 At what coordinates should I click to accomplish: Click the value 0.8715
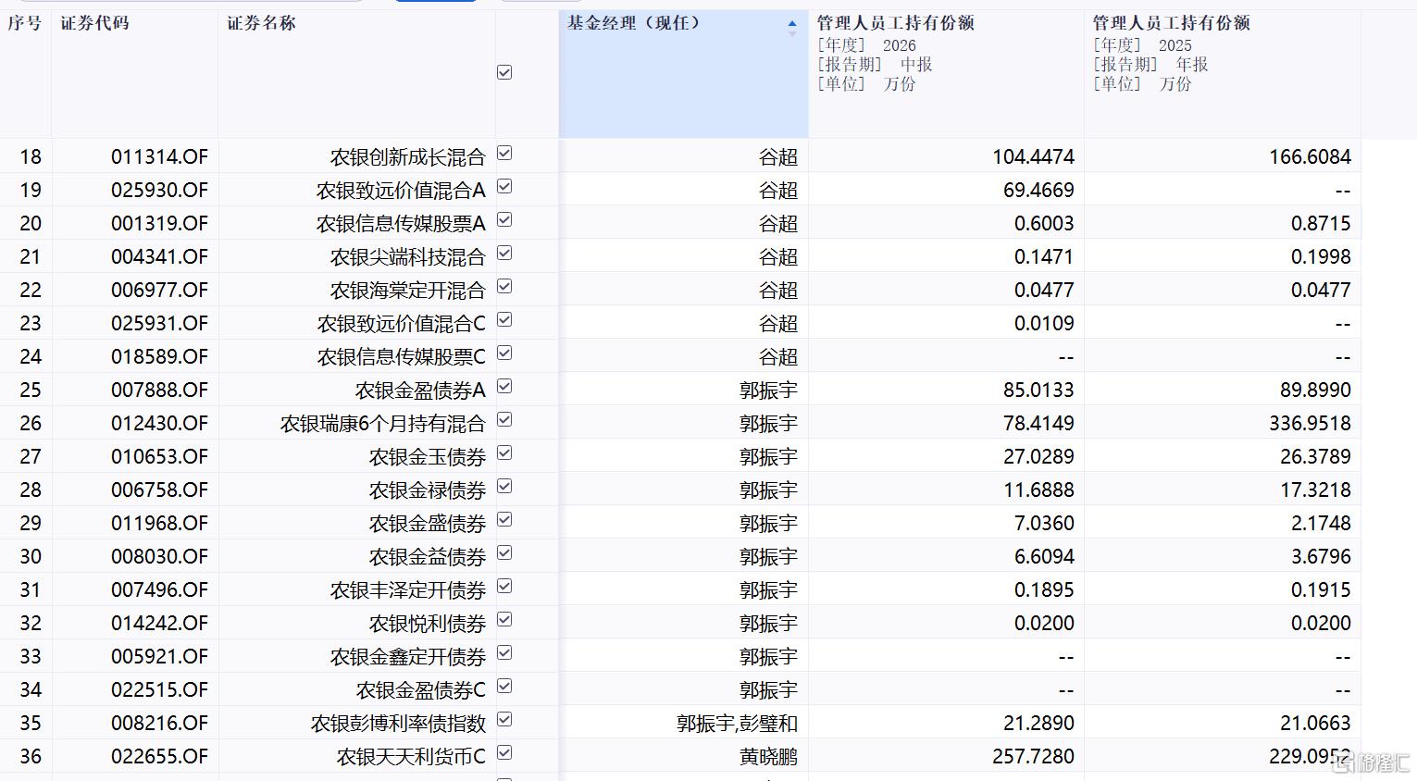tap(1321, 224)
